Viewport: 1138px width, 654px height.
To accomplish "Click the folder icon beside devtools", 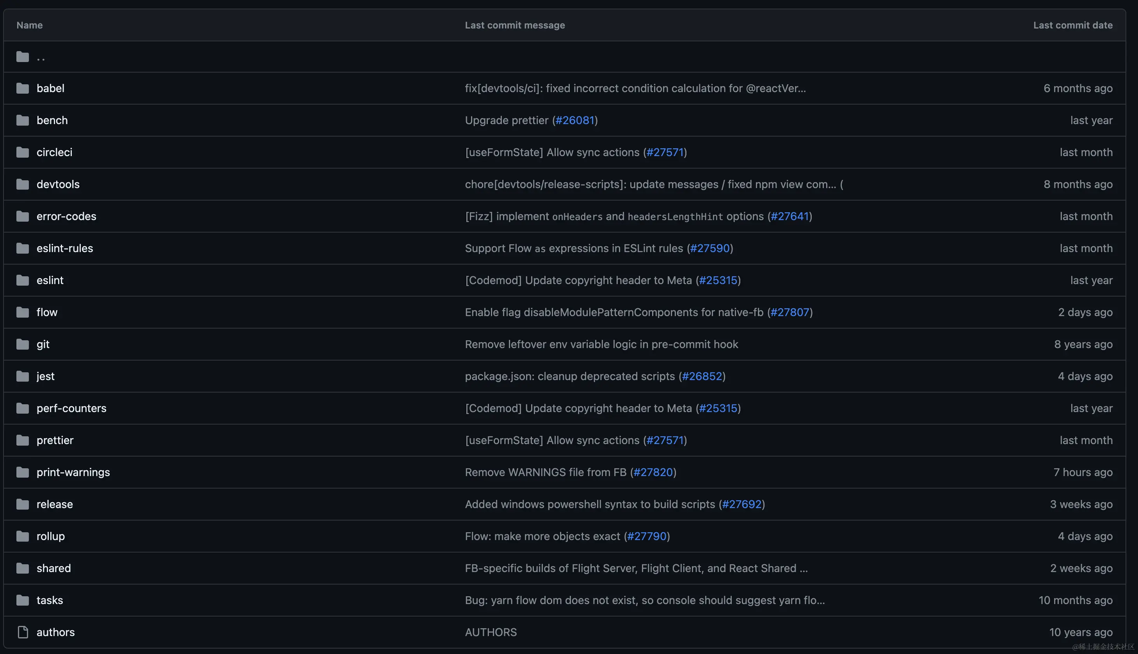I will pyautogui.click(x=23, y=184).
